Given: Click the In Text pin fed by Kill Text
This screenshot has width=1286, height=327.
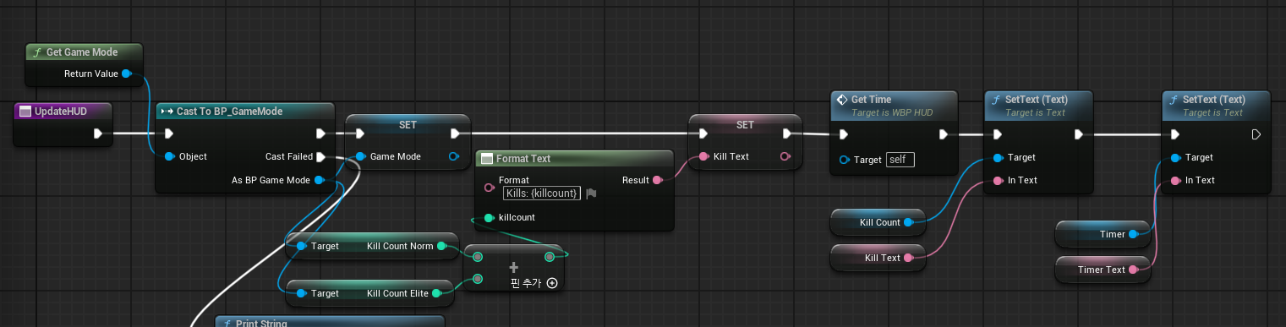Looking at the screenshot, I should (998, 180).
